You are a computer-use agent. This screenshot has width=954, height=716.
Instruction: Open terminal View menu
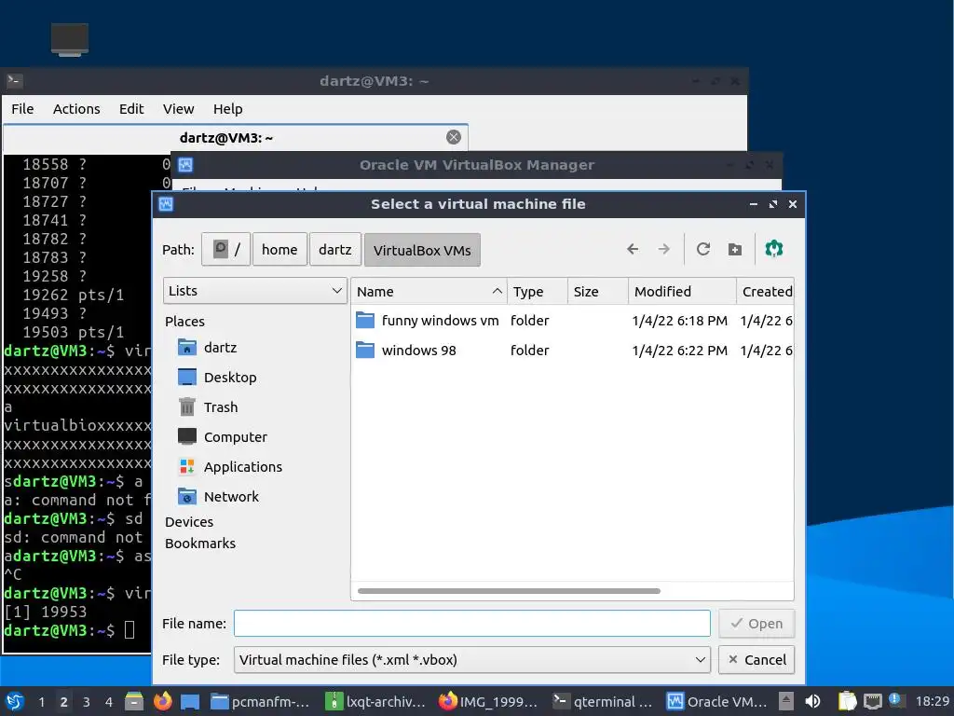click(178, 109)
